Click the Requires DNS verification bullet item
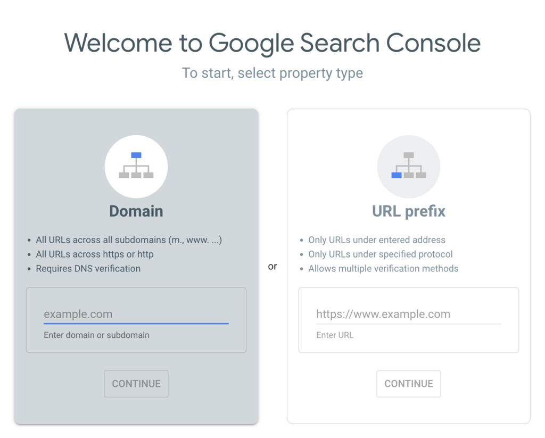This screenshot has width=545, height=438. (x=88, y=268)
